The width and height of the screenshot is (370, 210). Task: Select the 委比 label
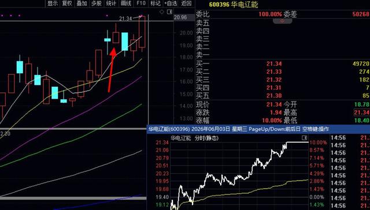(x=203, y=14)
